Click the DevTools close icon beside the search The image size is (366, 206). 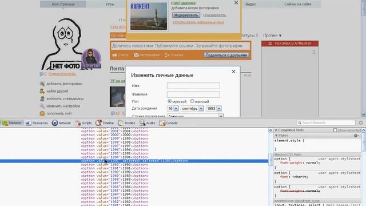click(361, 122)
